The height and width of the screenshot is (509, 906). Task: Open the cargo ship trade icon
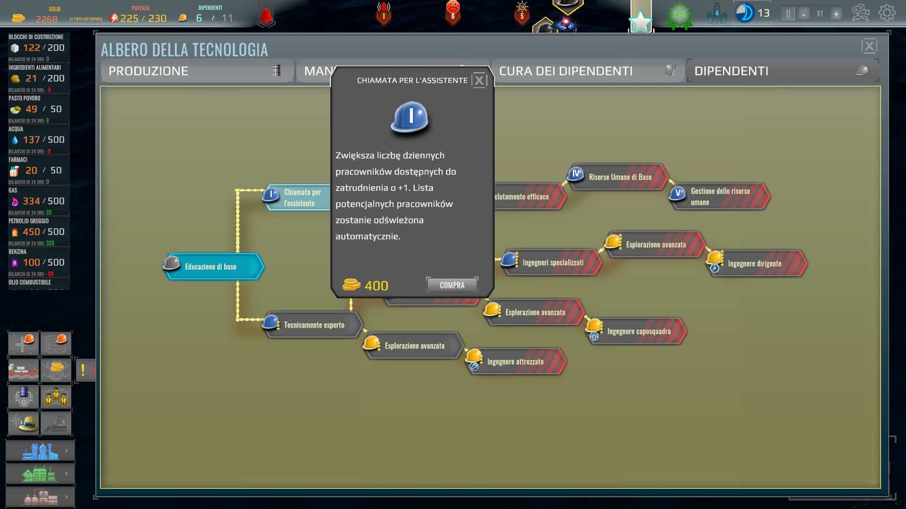point(23,370)
